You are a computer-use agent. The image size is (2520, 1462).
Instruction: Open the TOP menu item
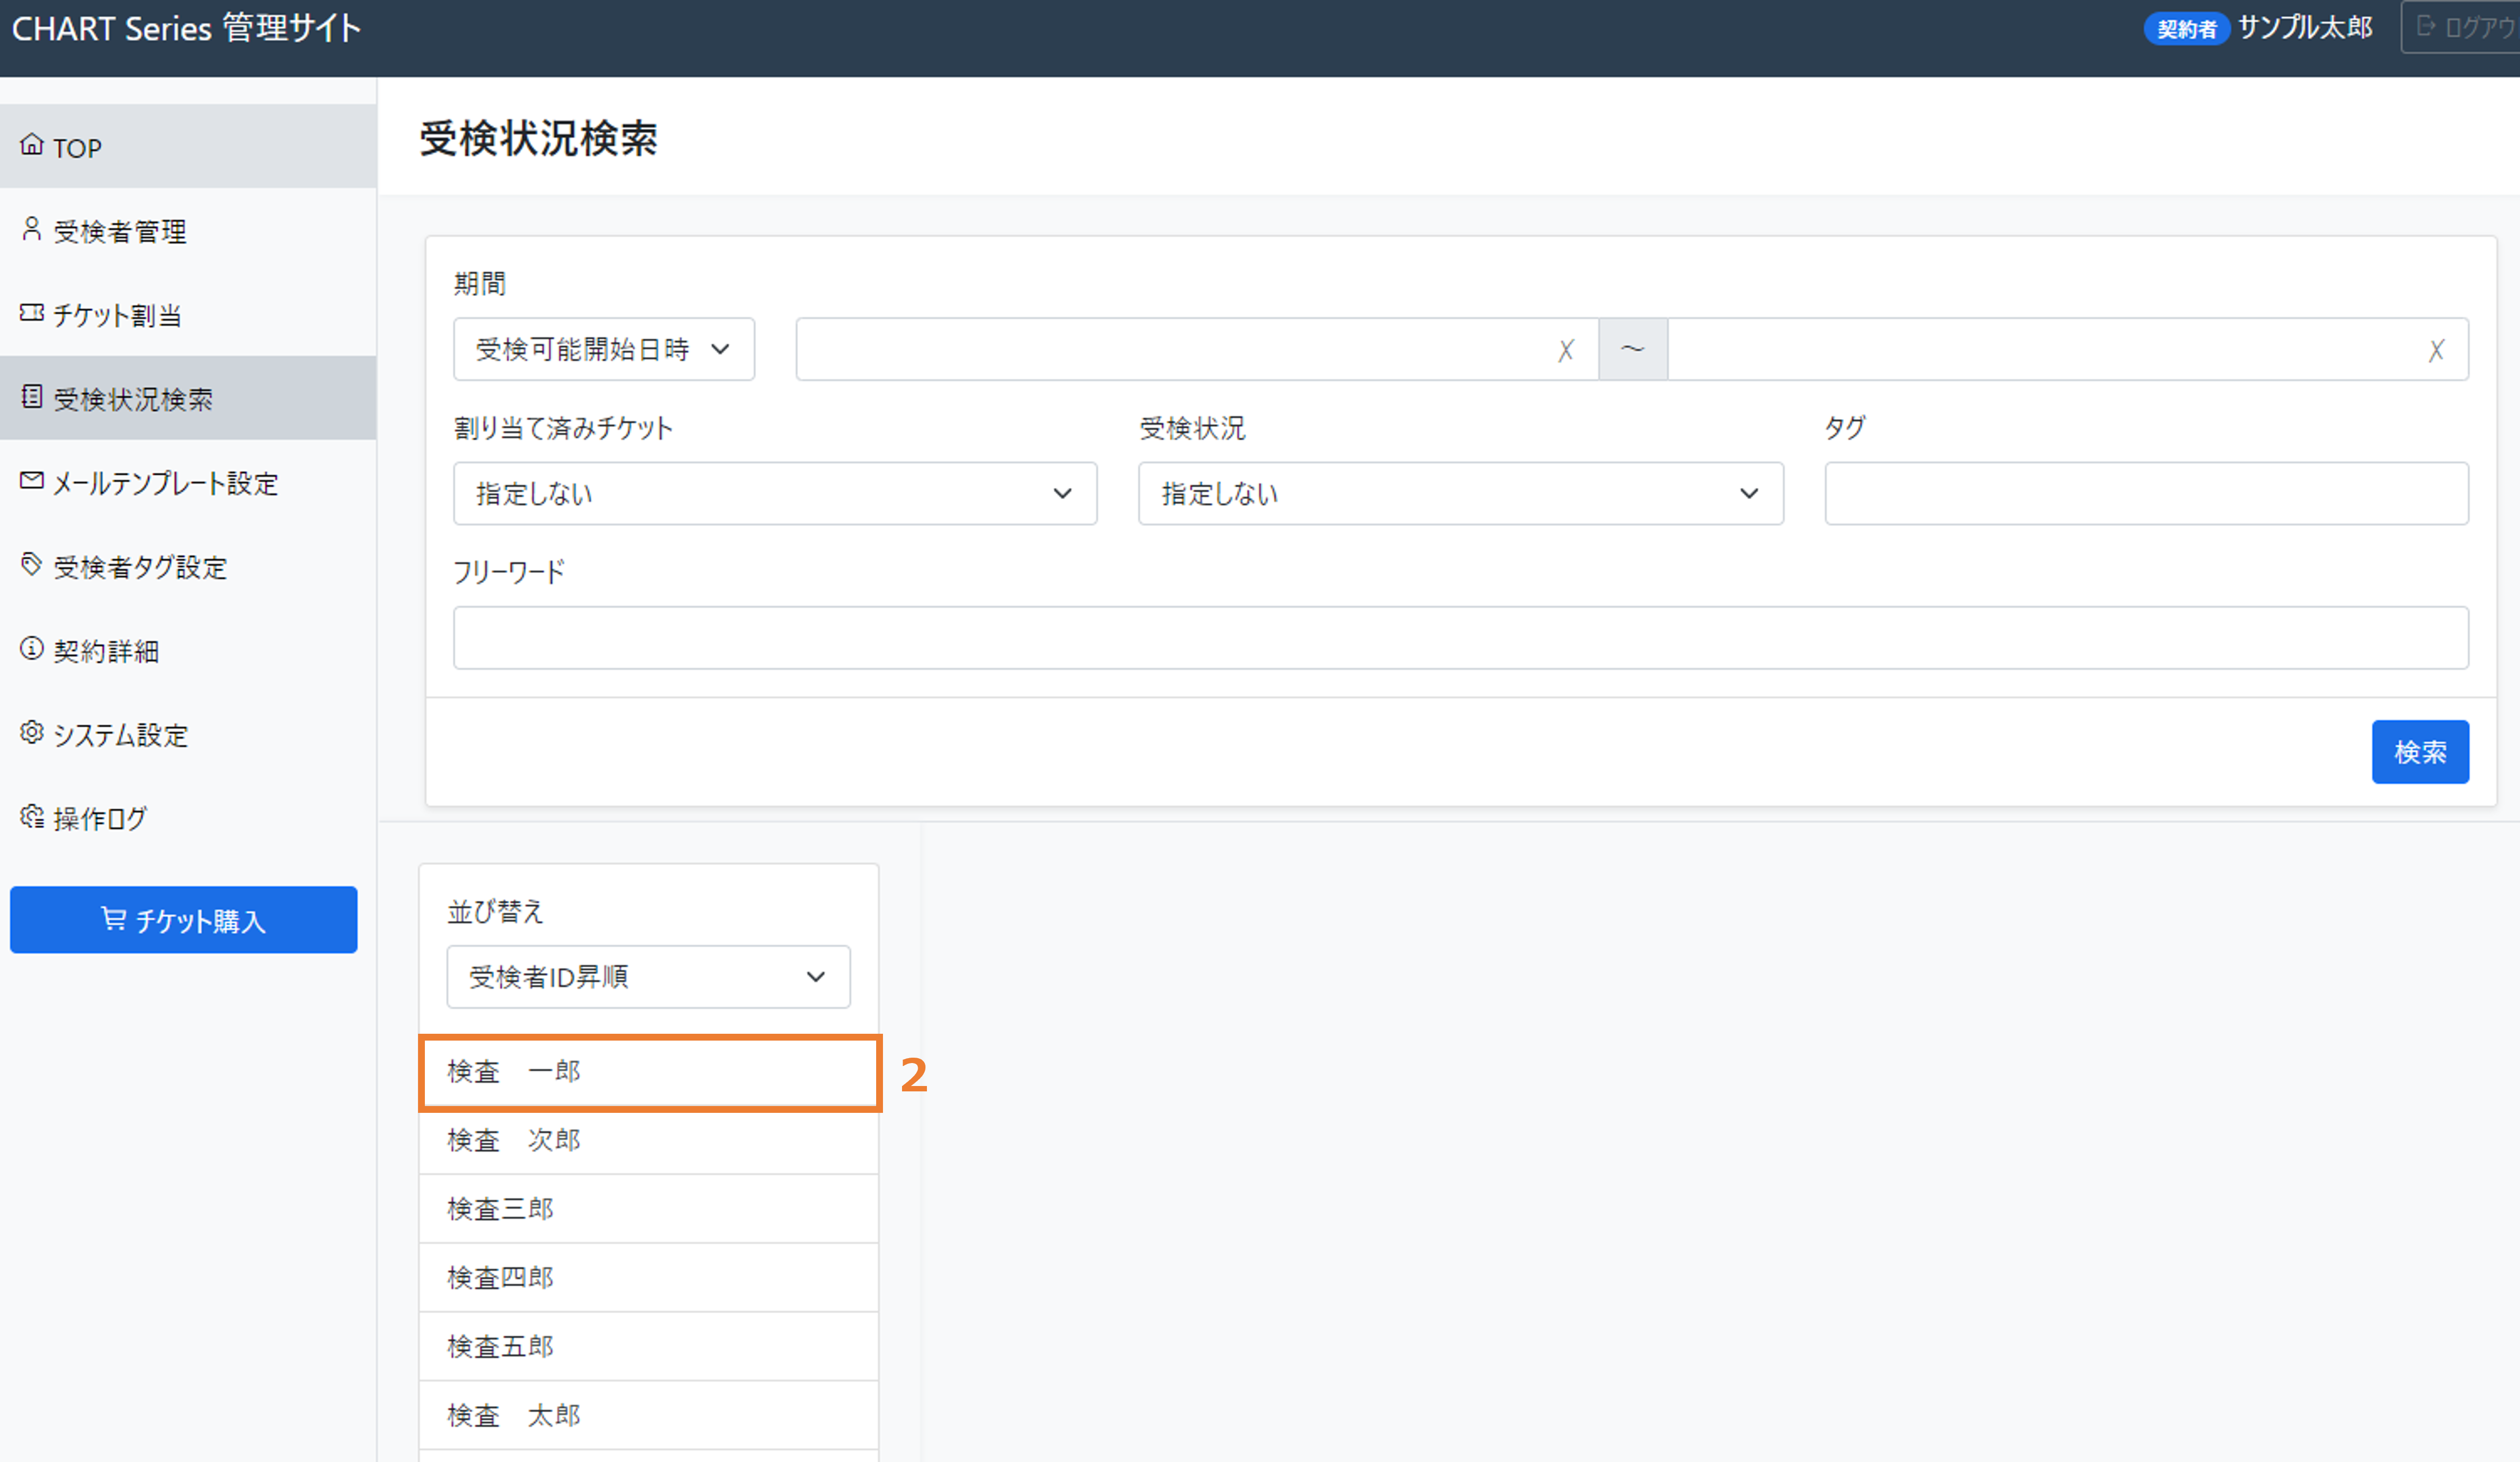click(x=188, y=146)
